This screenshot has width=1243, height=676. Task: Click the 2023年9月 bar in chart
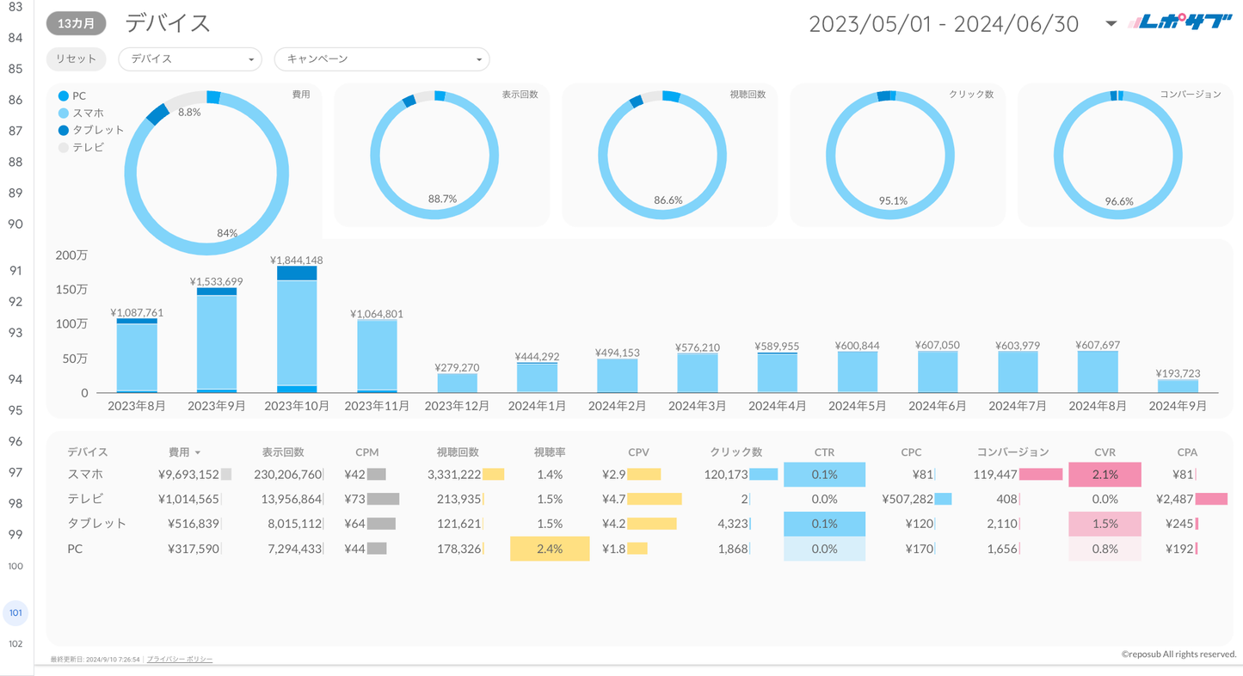coord(217,341)
